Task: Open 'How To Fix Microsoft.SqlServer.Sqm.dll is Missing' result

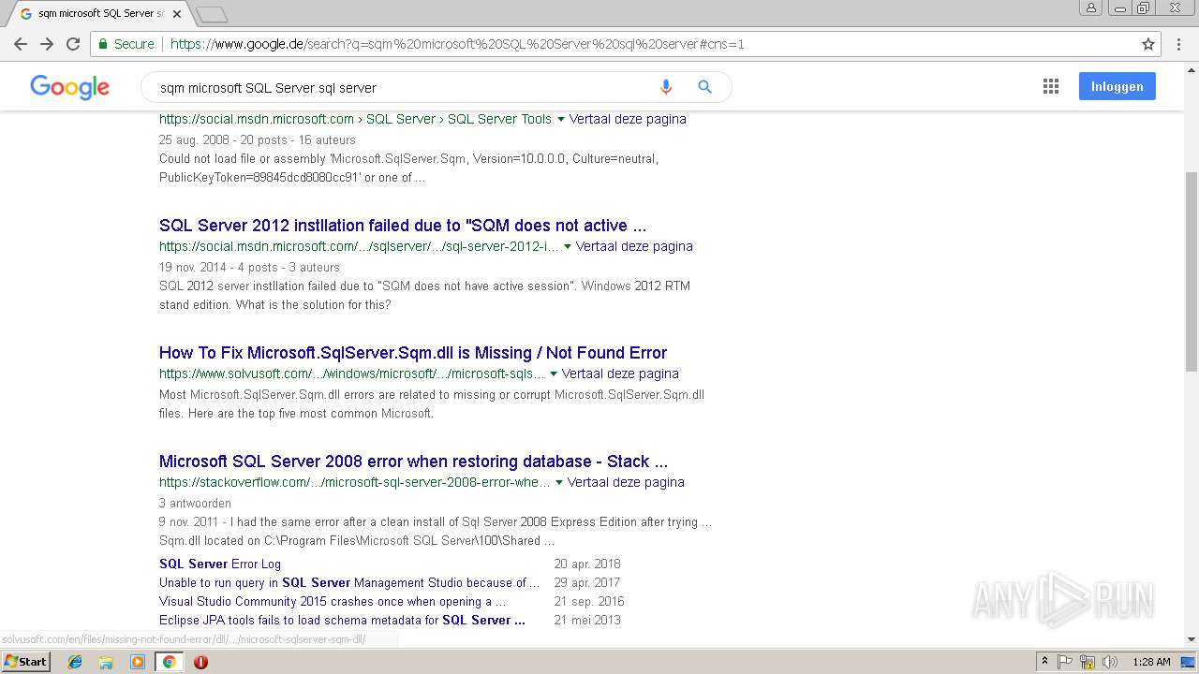Action: click(413, 353)
